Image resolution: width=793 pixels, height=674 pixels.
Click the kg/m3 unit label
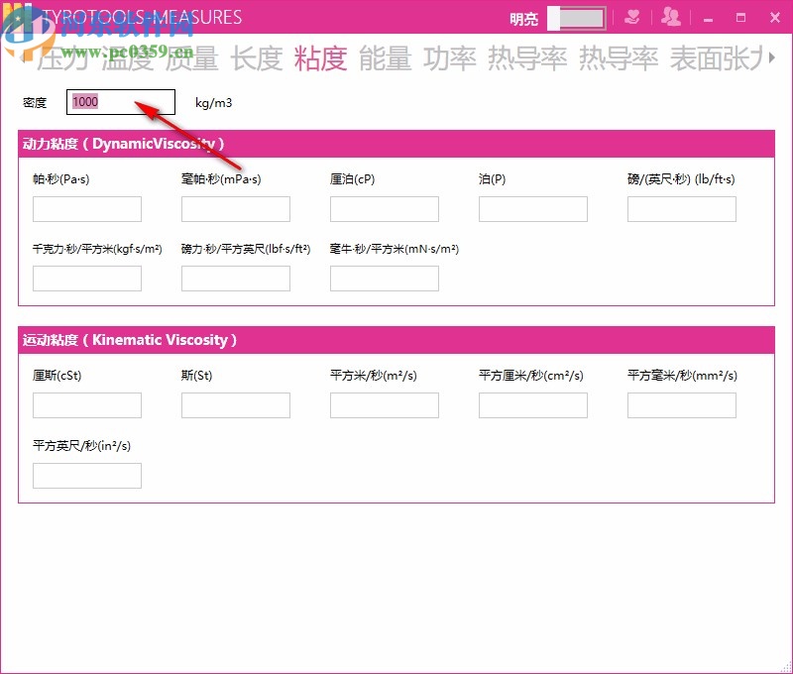point(213,103)
